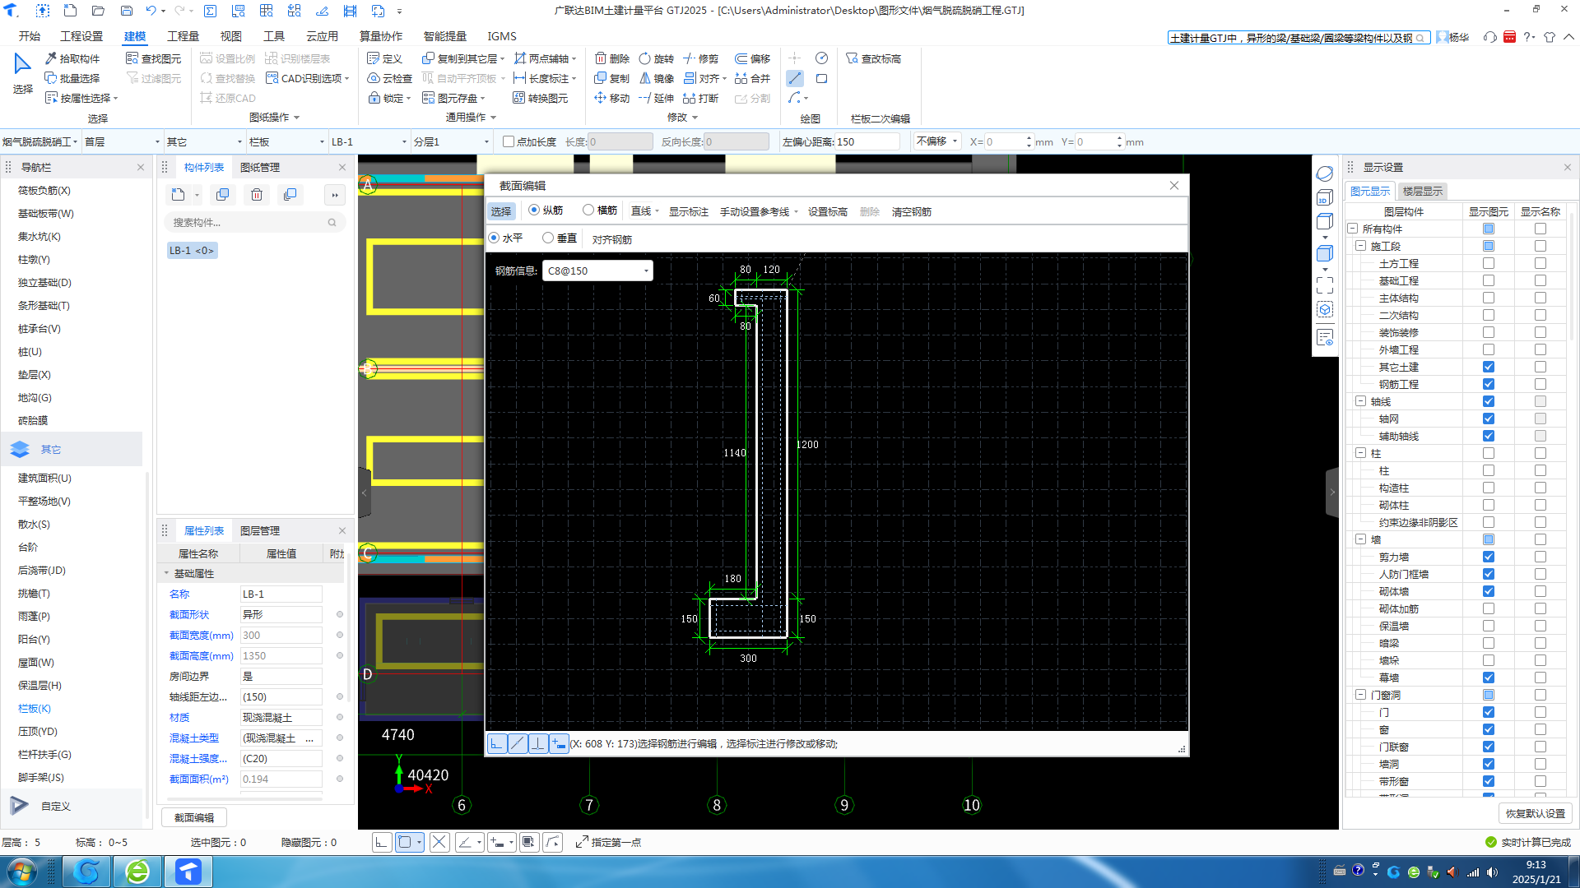
Task: Click the 搜索构件 search field
Action: coord(254,222)
